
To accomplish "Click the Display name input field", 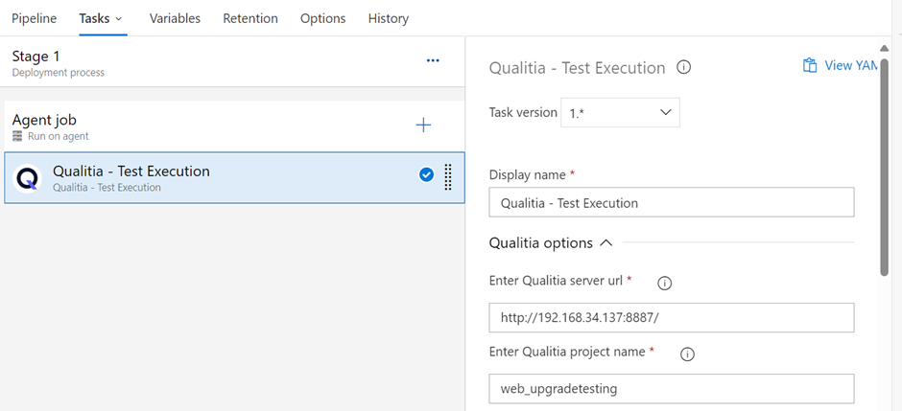I will [x=671, y=202].
